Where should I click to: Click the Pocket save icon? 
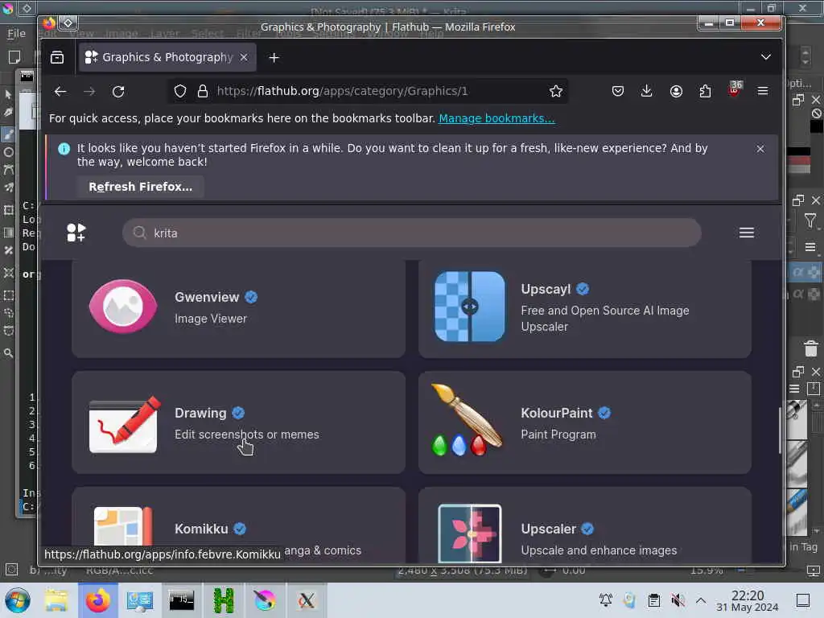click(617, 92)
